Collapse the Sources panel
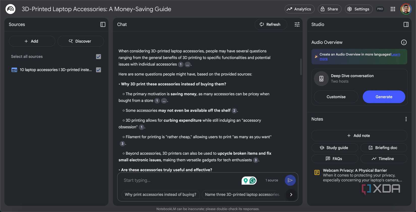 [103, 24]
